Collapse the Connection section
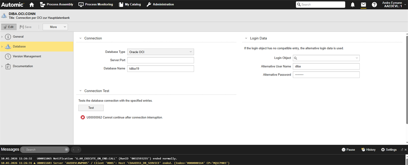 point(81,38)
